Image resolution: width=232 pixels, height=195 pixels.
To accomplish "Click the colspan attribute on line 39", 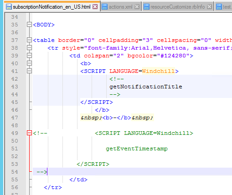I will 97,56.
